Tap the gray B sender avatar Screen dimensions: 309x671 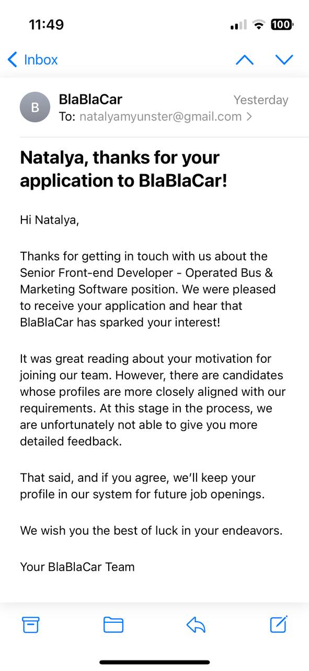(x=35, y=107)
